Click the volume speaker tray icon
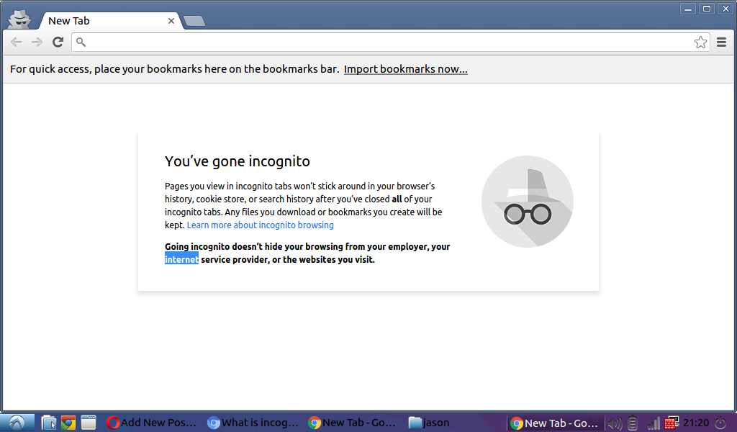This screenshot has height=432, width=737. click(615, 423)
